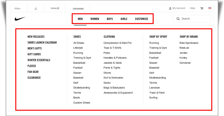The width and height of the screenshot is (224, 116).
Task: Click the My Account person icon
Action: [x=170, y=8]
